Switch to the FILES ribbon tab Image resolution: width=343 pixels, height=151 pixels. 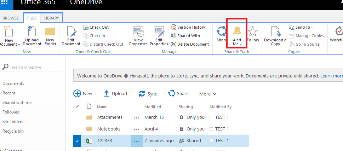[32, 18]
